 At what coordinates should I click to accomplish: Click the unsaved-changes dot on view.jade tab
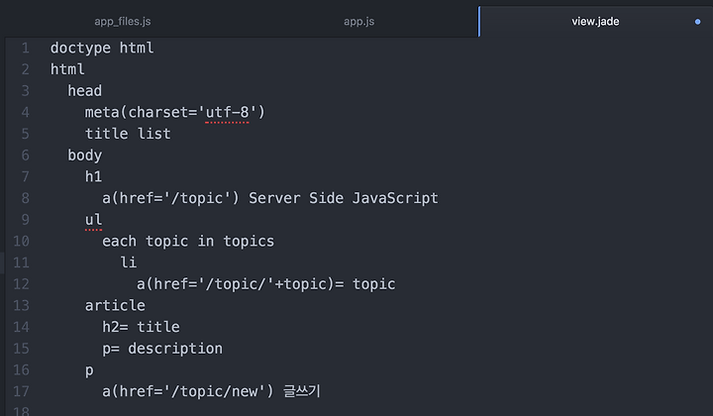(x=697, y=22)
